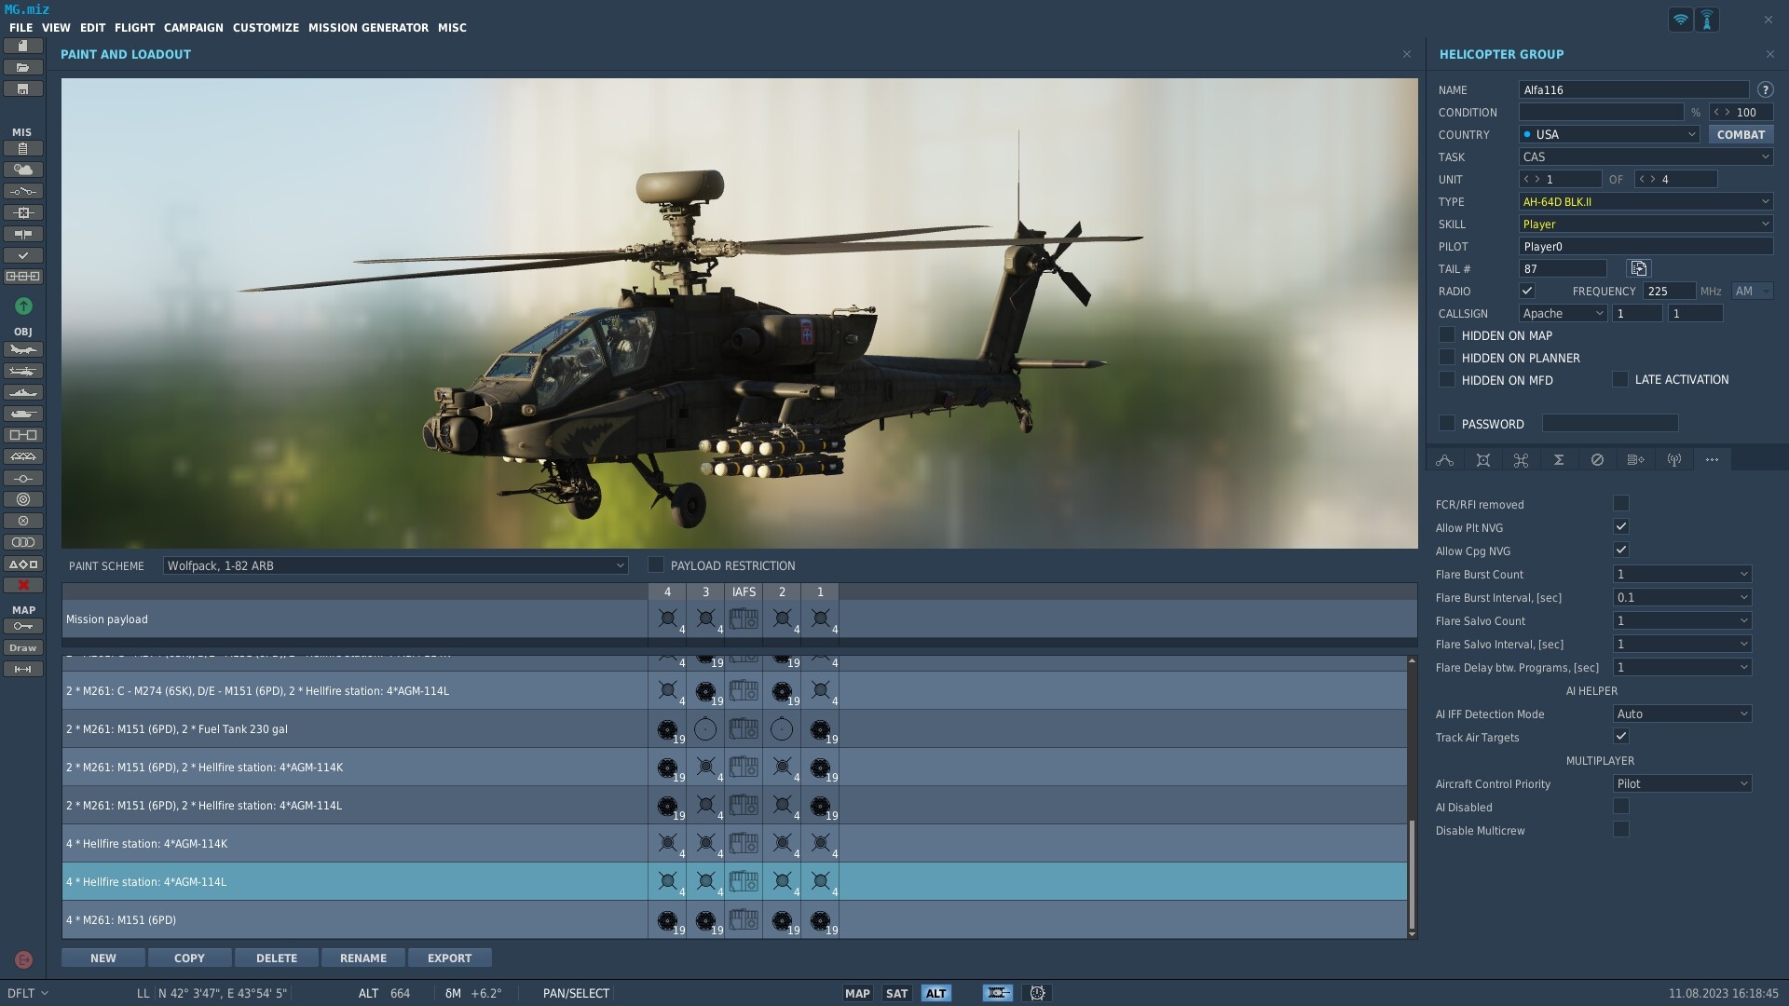Click the distance ruler measure icon

(x=23, y=669)
